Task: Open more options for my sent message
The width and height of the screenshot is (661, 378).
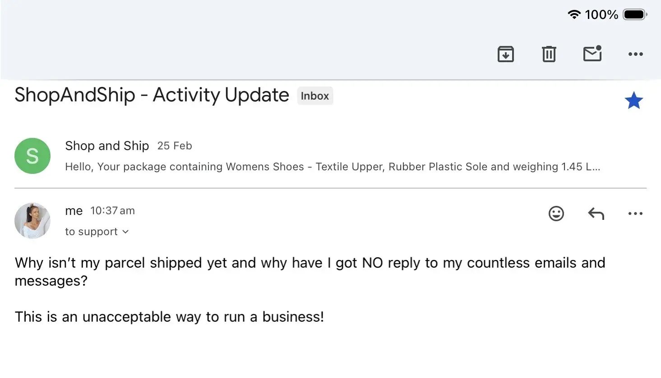Action: coord(635,214)
